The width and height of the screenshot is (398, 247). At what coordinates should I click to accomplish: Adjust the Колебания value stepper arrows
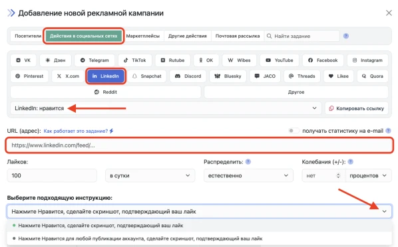pyautogui.click(x=338, y=175)
